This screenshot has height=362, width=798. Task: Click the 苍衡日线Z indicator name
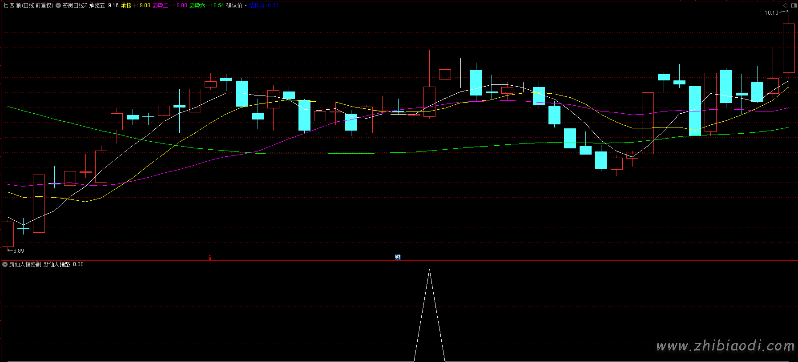click(75, 5)
